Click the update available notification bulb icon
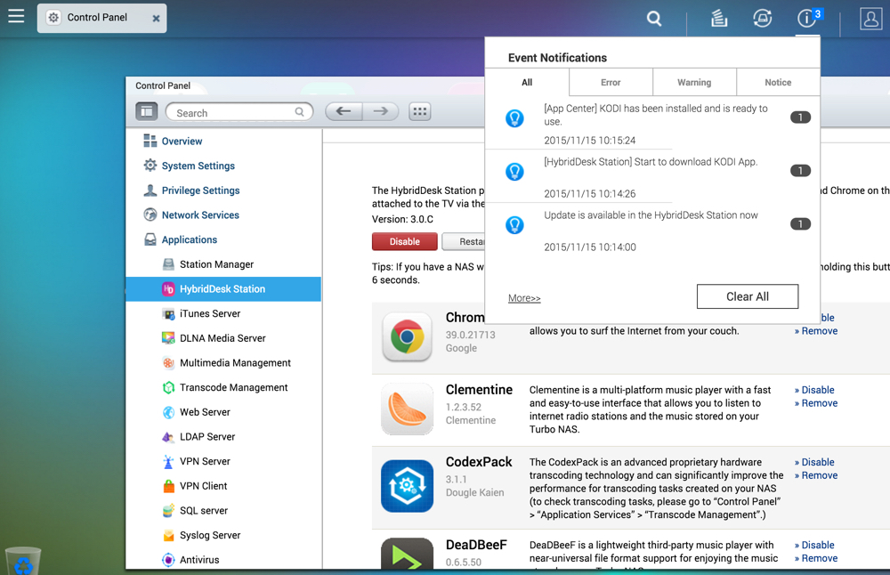Image resolution: width=890 pixels, height=575 pixels. click(514, 225)
